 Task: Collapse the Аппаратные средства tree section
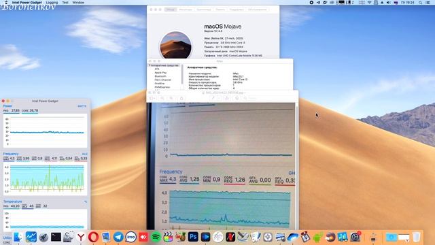point(150,65)
